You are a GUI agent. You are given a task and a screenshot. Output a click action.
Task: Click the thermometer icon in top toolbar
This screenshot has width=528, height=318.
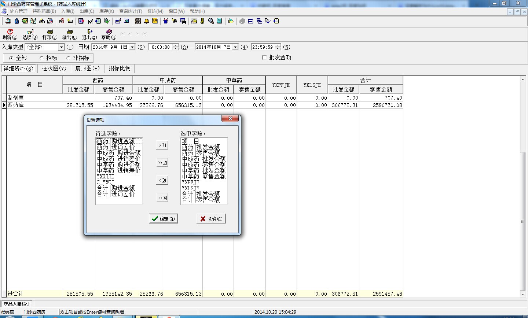click(x=202, y=21)
